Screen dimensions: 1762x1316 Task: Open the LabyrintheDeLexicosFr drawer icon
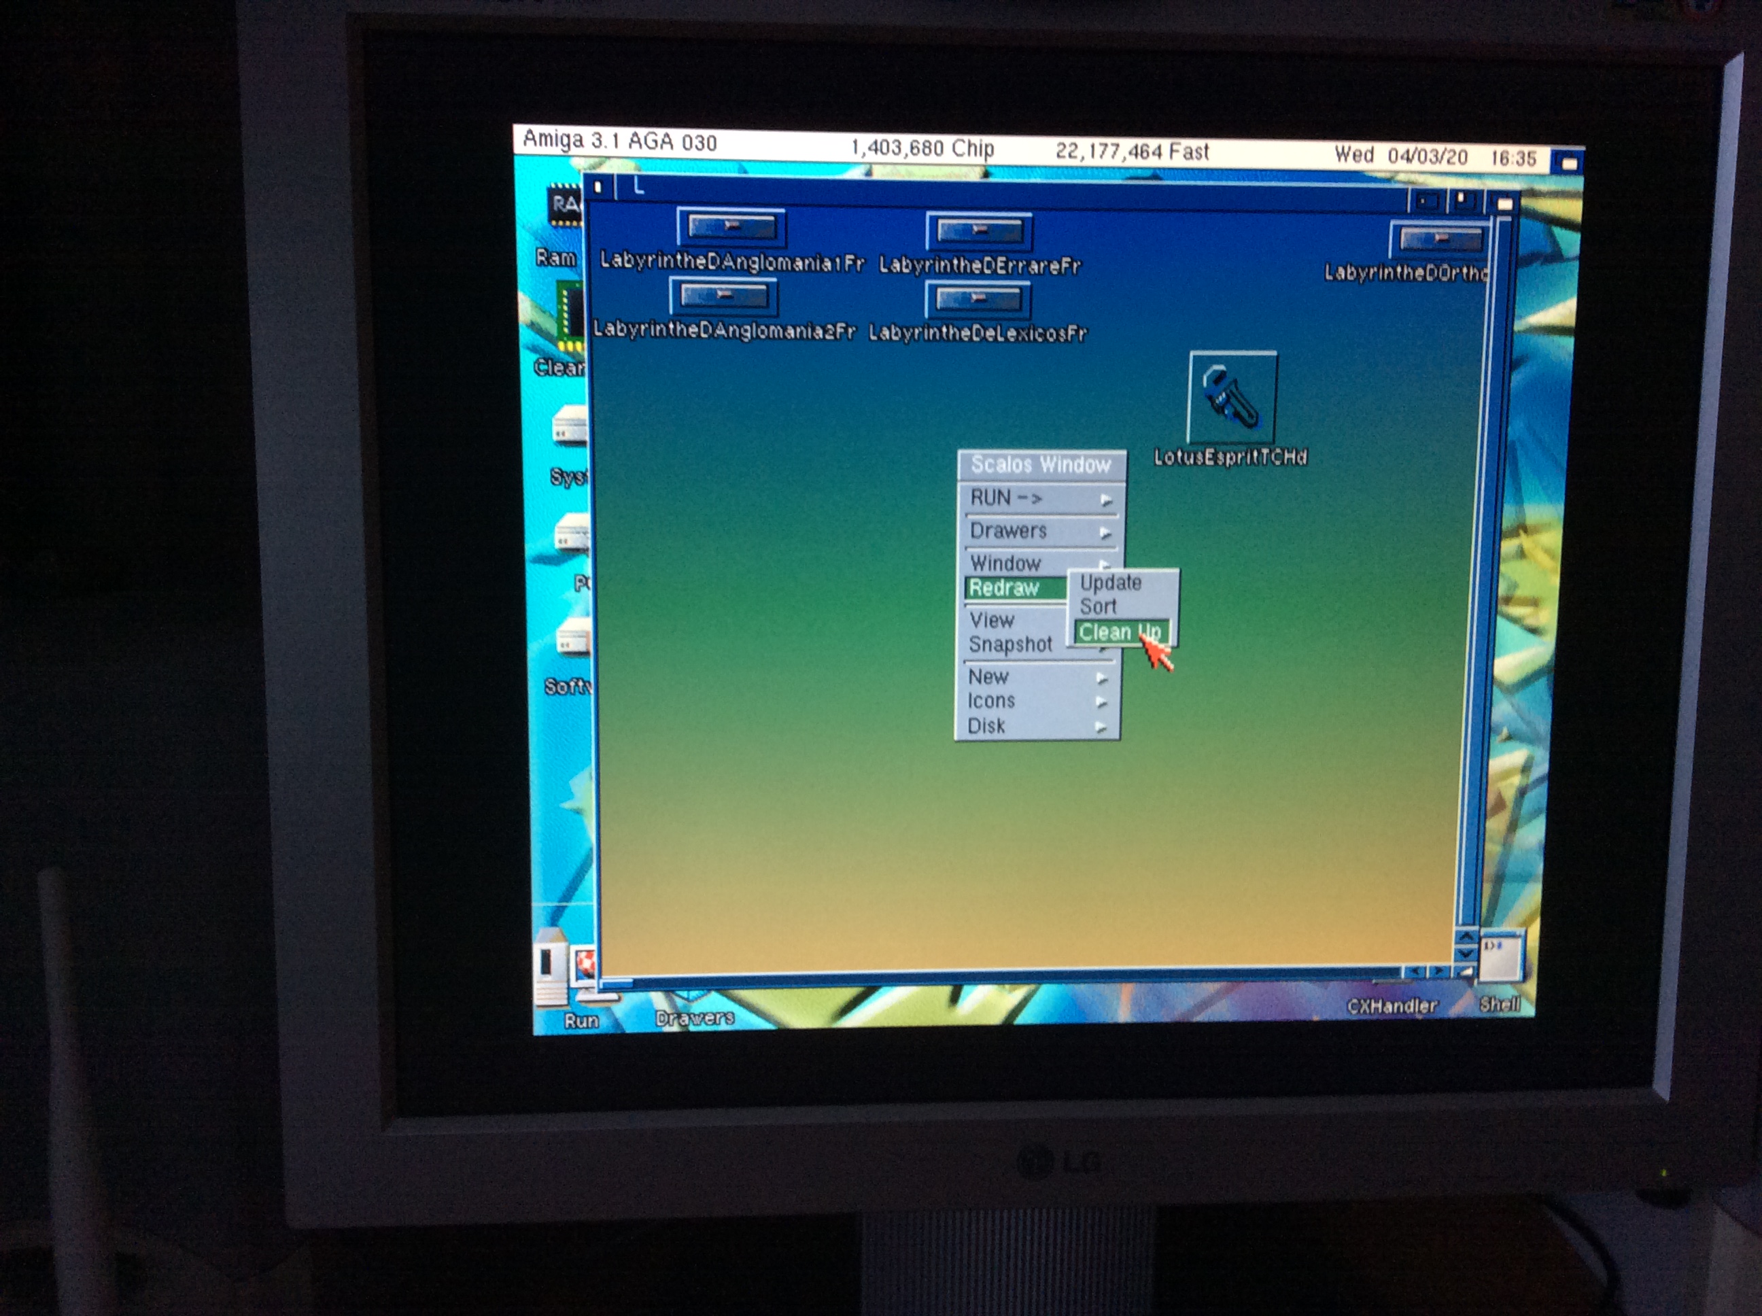point(978,300)
